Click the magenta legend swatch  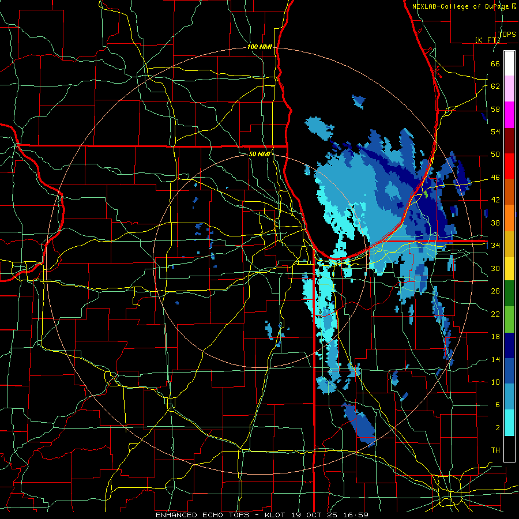tap(509, 115)
